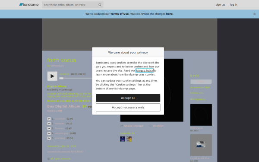The width and height of the screenshot is (259, 162).
Task: Click the Accept all button
Action: 128,98
